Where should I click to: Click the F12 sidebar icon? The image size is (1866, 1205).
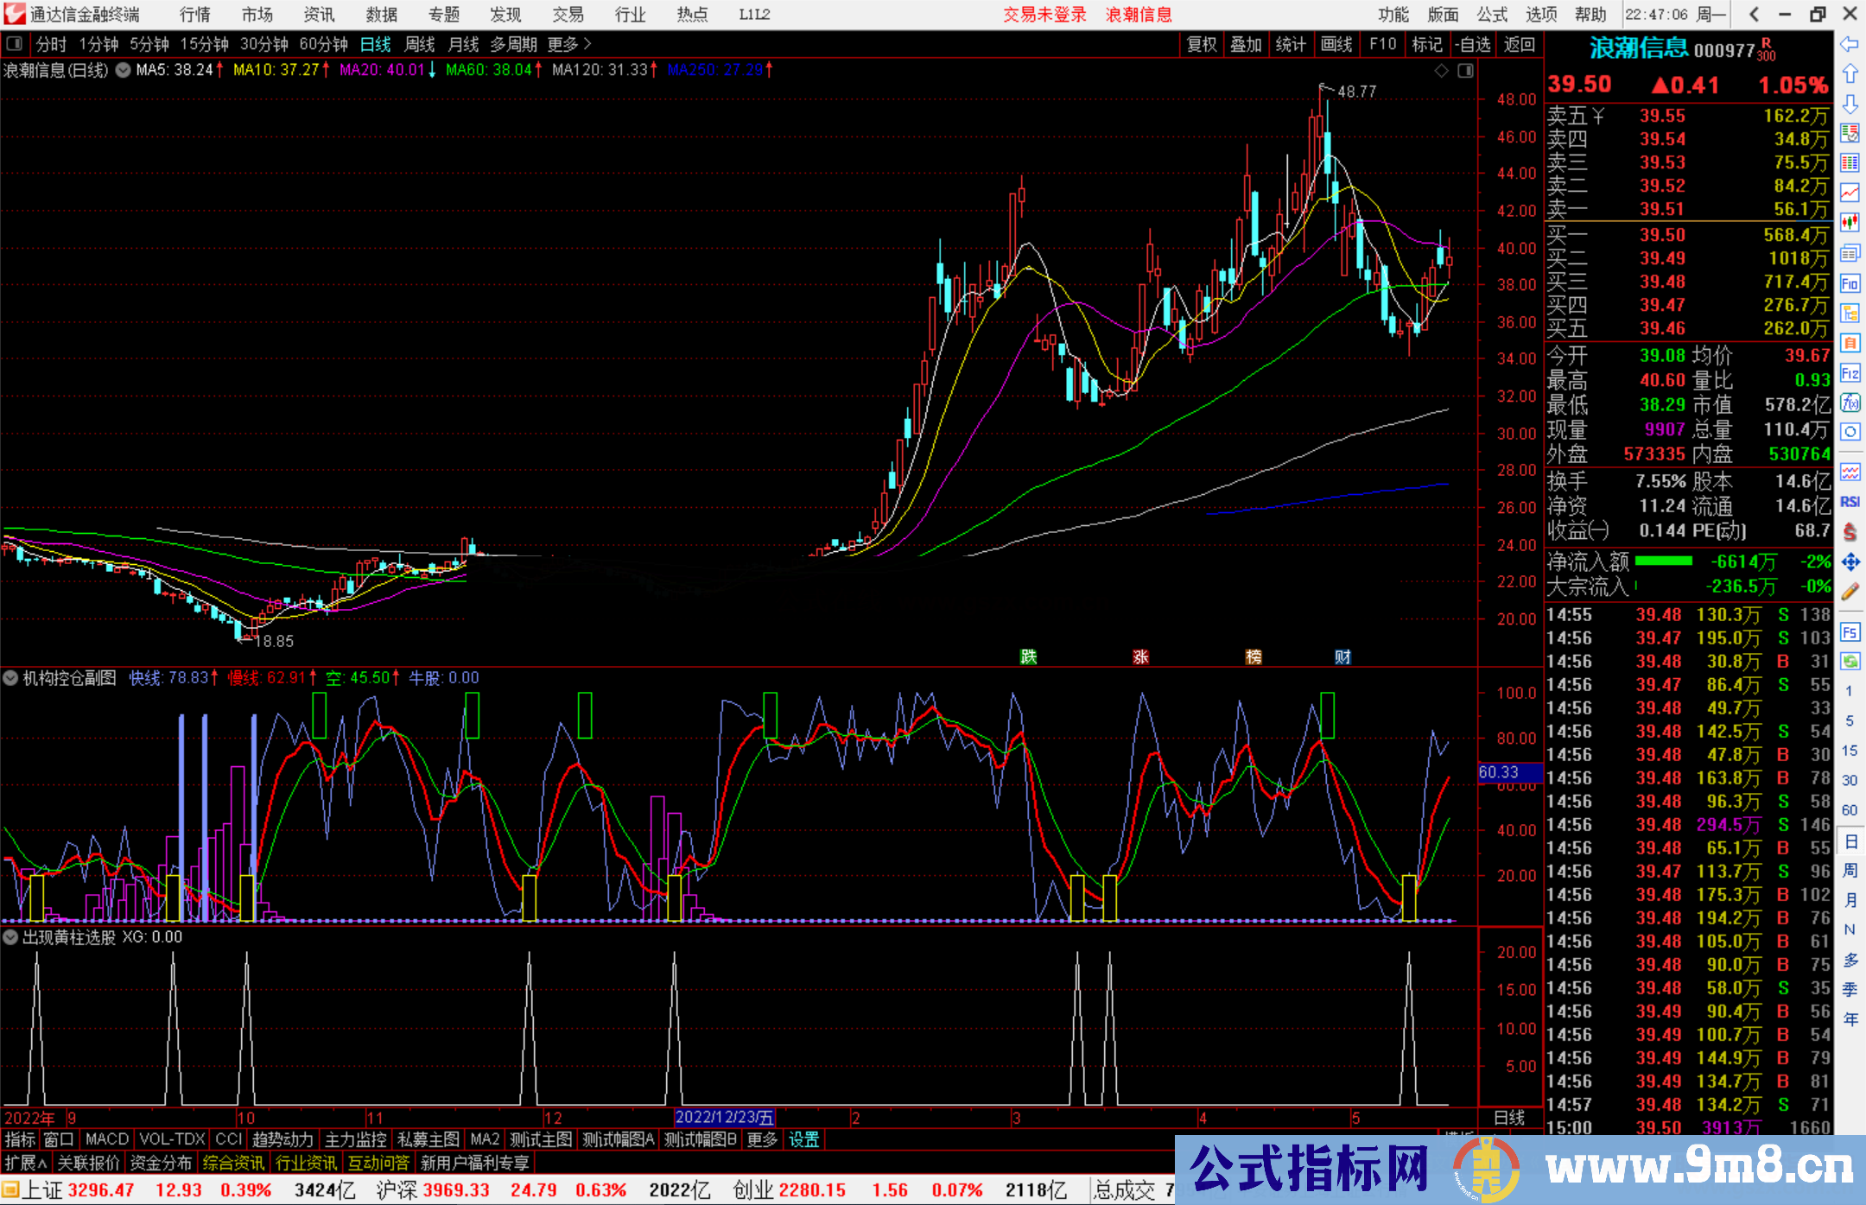[1850, 373]
